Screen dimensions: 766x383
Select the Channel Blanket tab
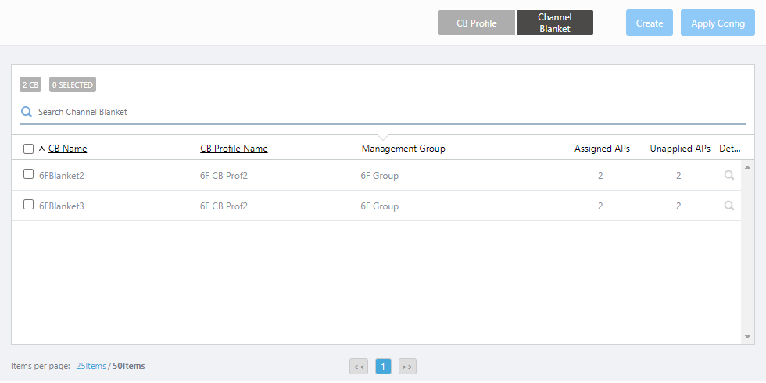pos(555,23)
